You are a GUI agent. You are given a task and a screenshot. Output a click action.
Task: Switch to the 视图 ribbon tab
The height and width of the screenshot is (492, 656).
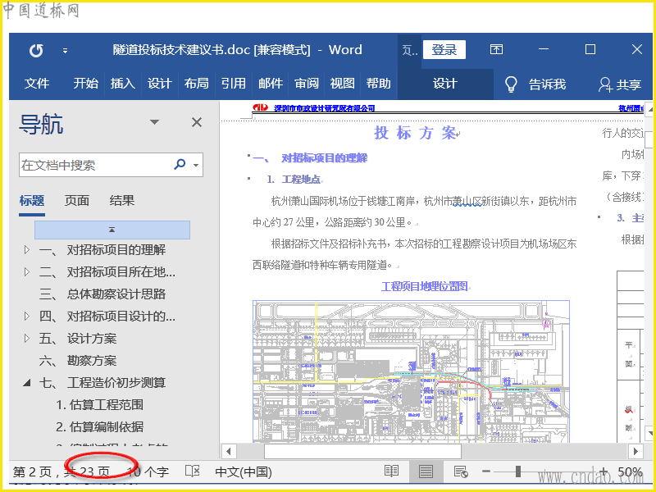click(x=342, y=84)
